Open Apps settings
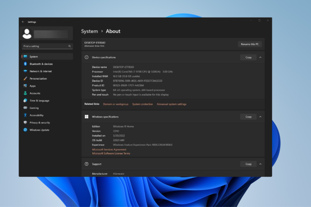Image resolution: width=311 pixels, height=207 pixels. click(x=47, y=86)
